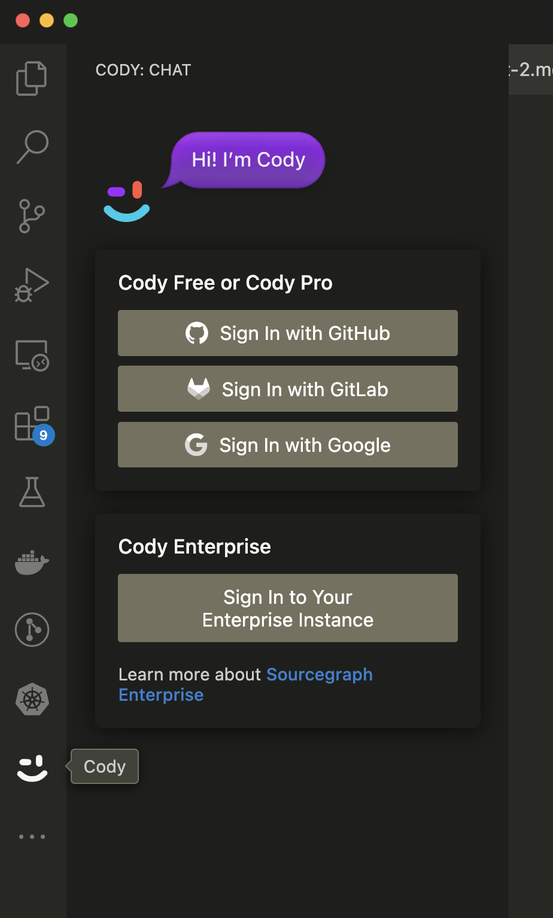Click Sign In with Google
Image resolution: width=553 pixels, height=918 pixels.
pyautogui.click(x=287, y=445)
